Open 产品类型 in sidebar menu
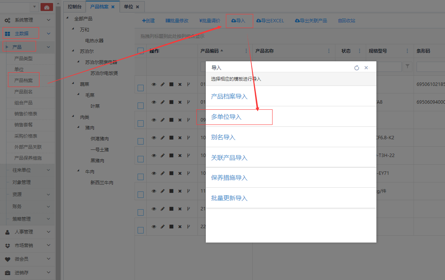Screen dimensions: 445x280 click(x=23, y=59)
